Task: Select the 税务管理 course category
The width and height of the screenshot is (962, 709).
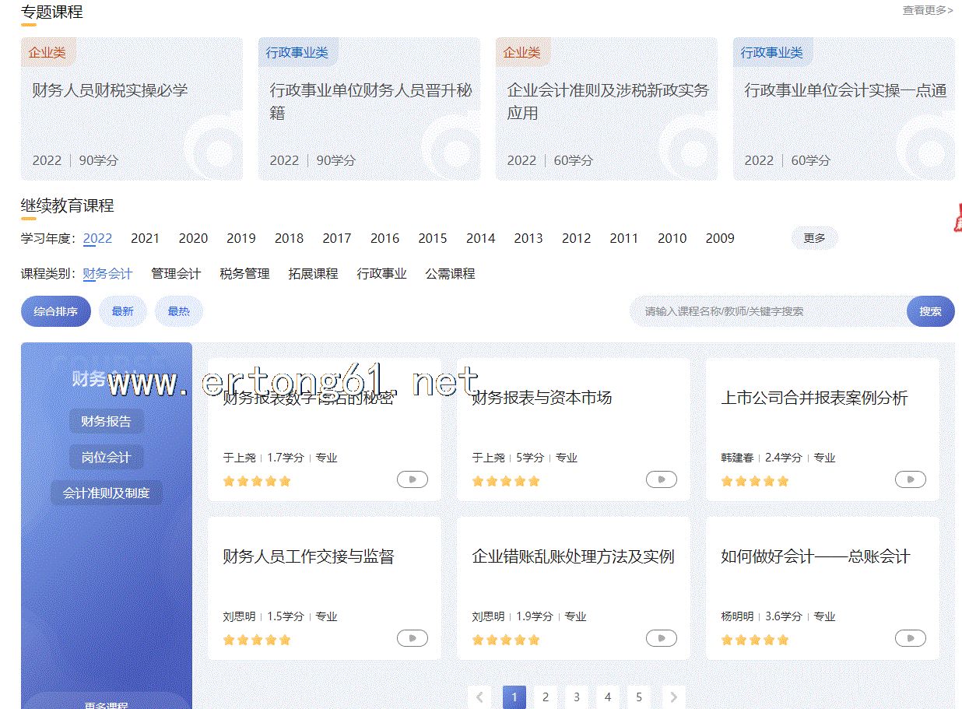Action: tap(244, 274)
